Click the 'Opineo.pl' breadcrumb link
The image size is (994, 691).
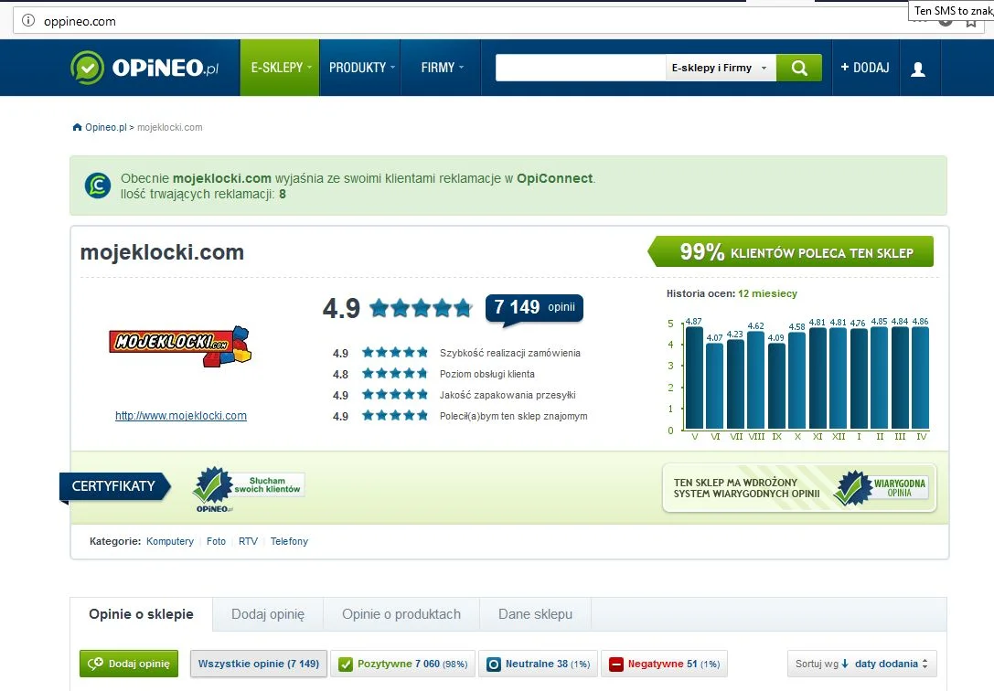106,127
